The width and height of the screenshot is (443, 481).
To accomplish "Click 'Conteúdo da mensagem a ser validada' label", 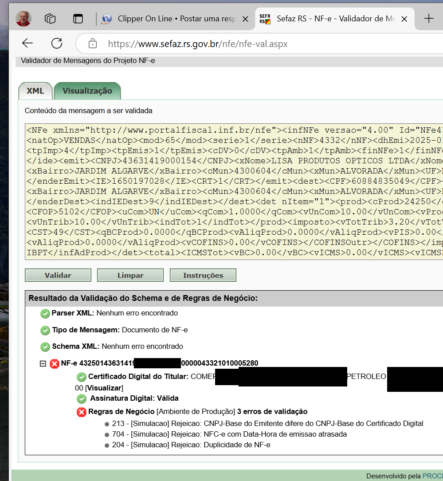I will (x=88, y=111).
